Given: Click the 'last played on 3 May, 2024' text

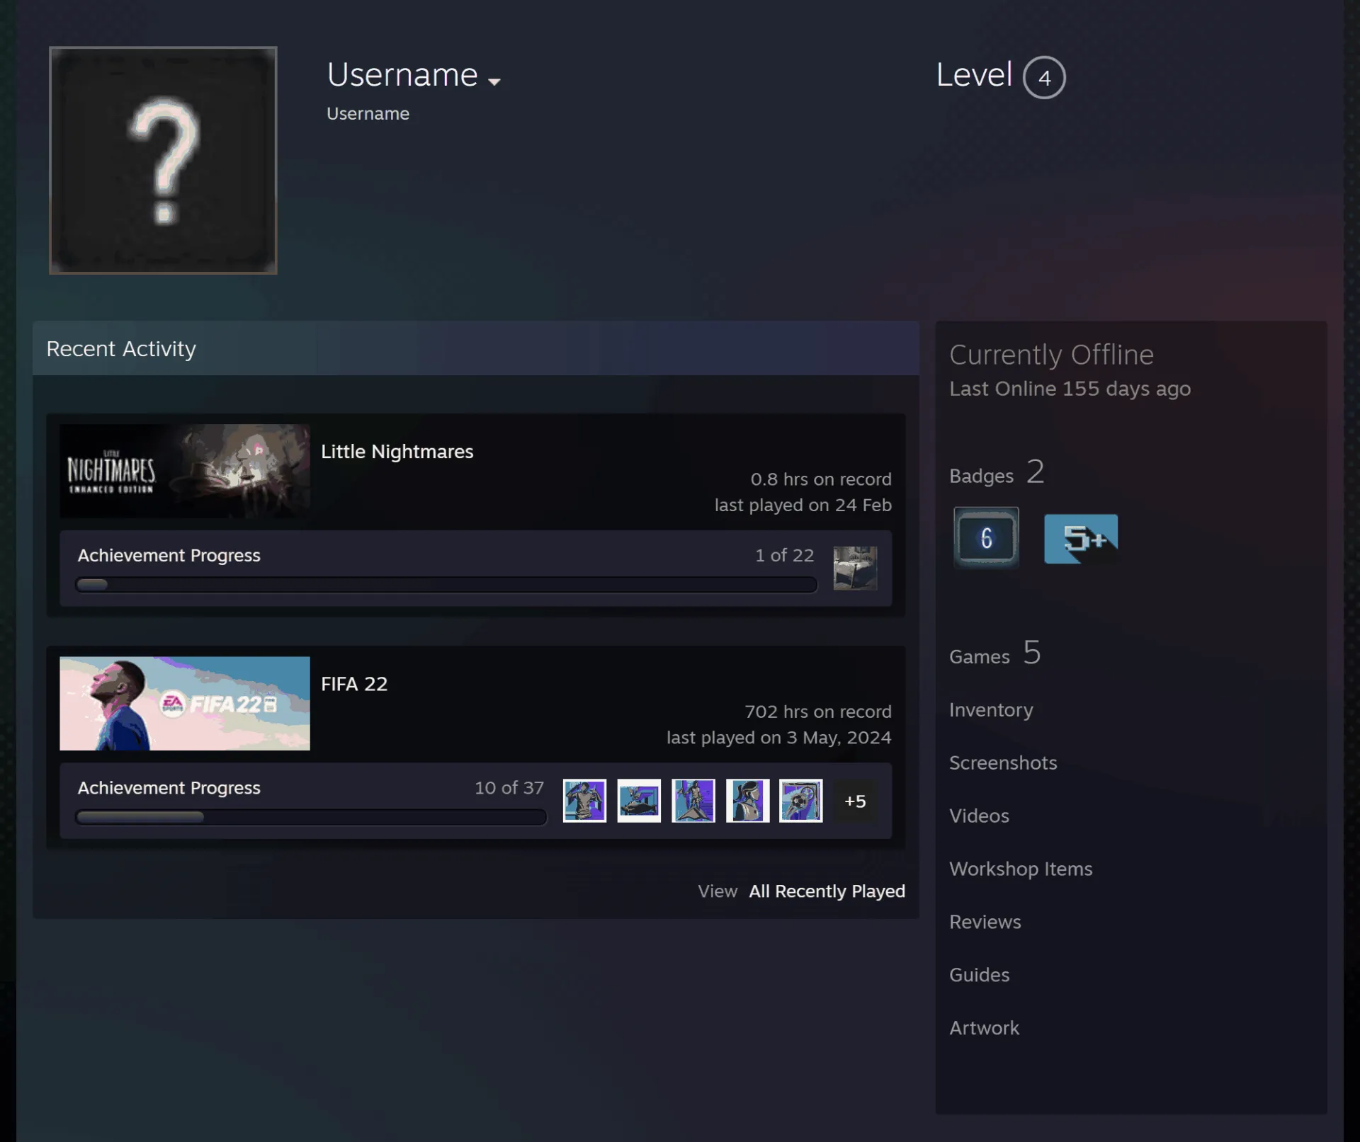Looking at the screenshot, I should 778,737.
